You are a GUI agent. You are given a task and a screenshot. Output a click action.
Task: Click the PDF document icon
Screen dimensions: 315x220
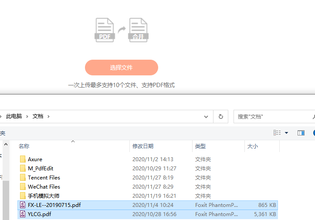coord(105,30)
